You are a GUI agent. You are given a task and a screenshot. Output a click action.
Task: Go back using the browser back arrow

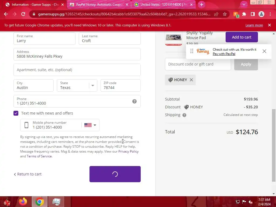click(6, 14)
